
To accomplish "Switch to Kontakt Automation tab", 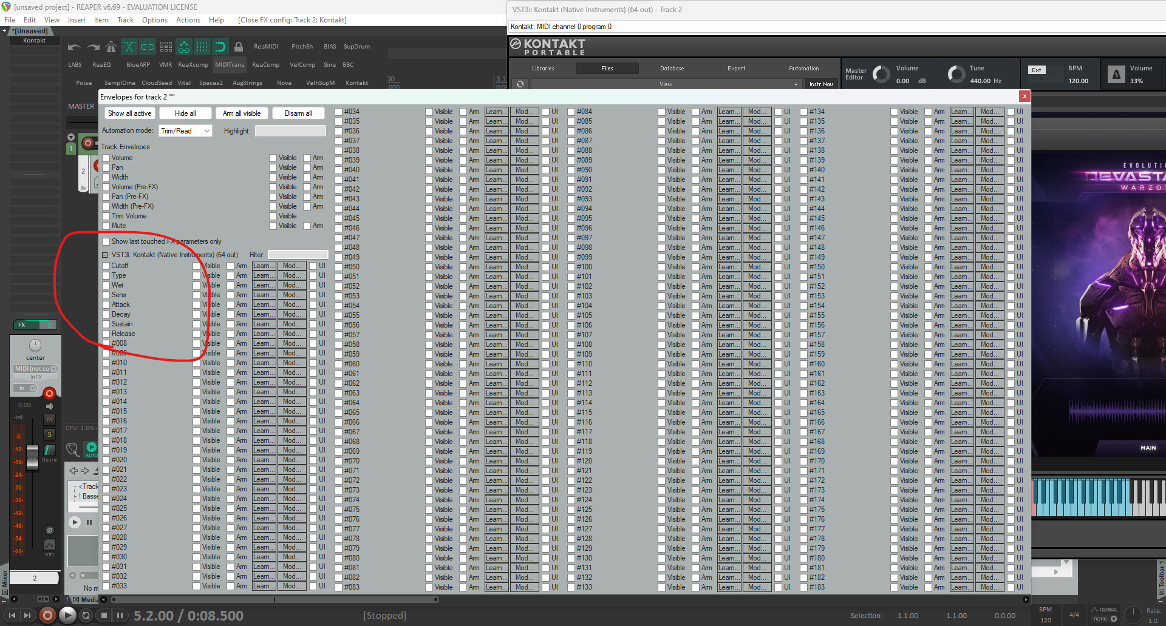I will click(804, 69).
